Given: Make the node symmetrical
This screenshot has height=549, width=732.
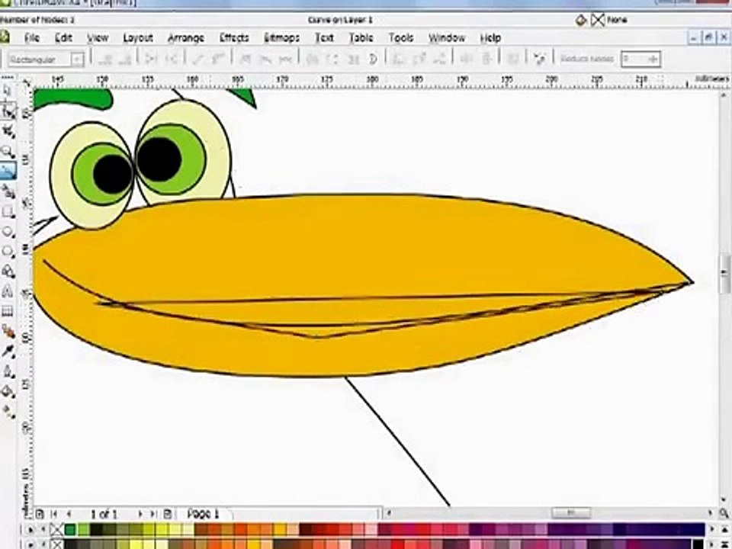Looking at the screenshot, I should tap(285, 59).
